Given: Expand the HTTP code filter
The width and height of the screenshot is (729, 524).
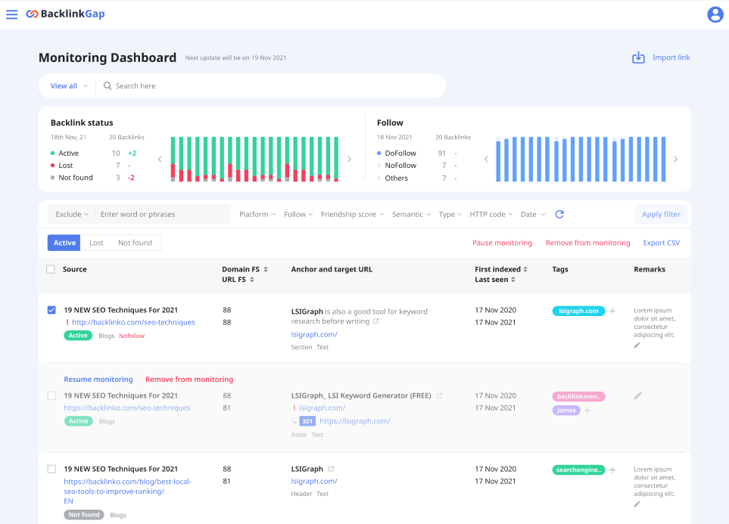Looking at the screenshot, I should tap(491, 214).
